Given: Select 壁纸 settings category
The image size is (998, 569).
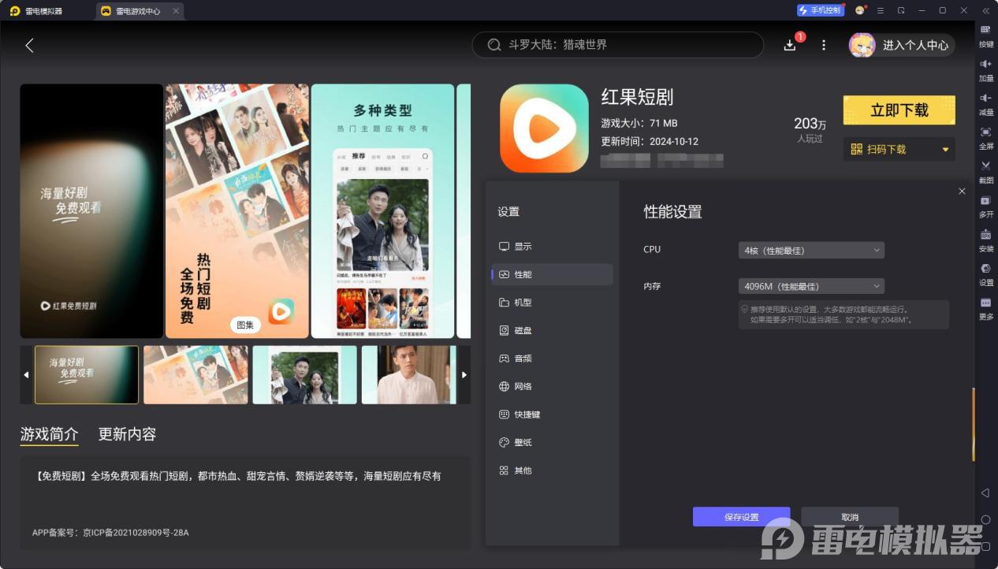Looking at the screenshot, I should pos(552,442).
